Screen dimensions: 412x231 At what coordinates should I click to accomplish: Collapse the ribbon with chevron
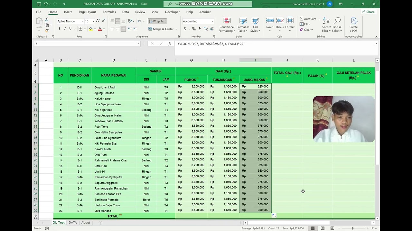pos(376,37)
